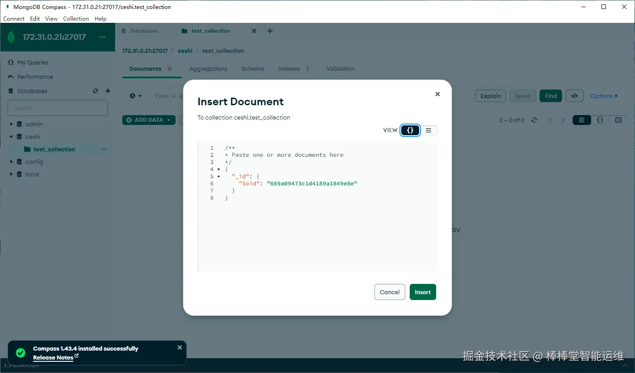Screen dimensions: 635x373
Task: Go to next page of documents
Action: [563, 120]
